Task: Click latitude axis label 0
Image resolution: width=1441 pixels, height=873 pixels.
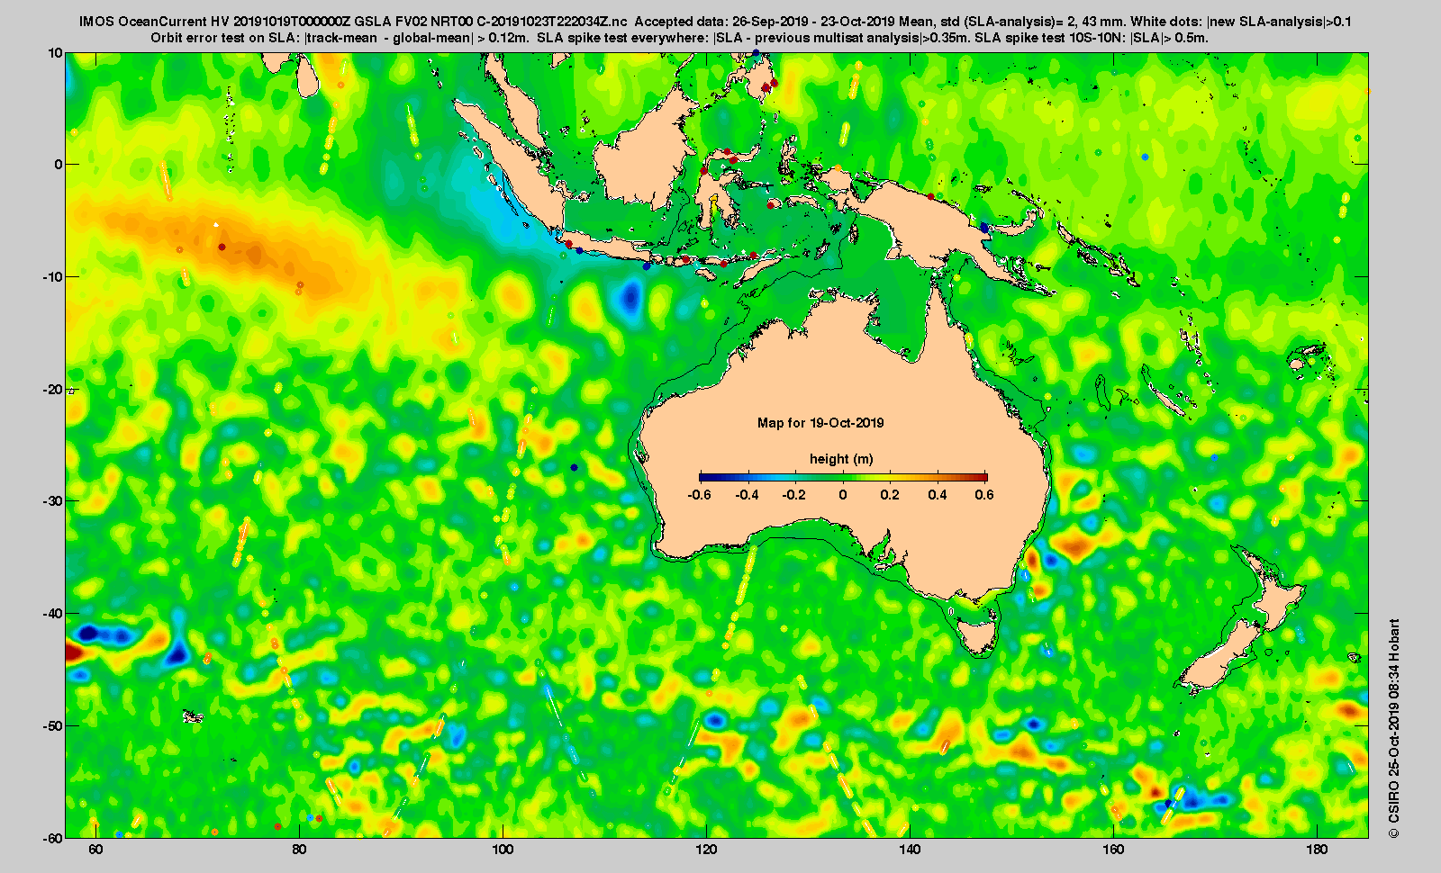Action: 59,165
